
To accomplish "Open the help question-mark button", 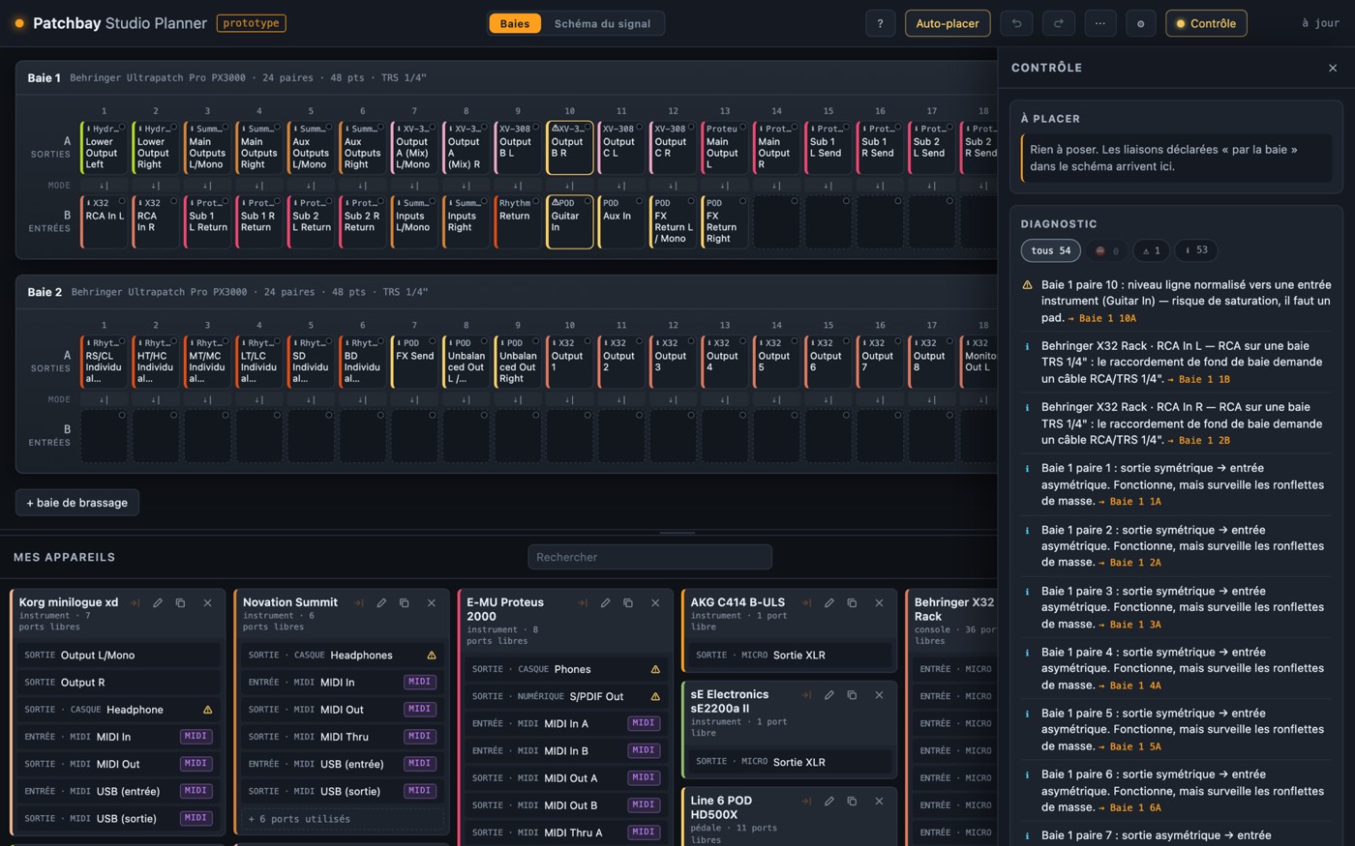I will click(x=880, y=23).
